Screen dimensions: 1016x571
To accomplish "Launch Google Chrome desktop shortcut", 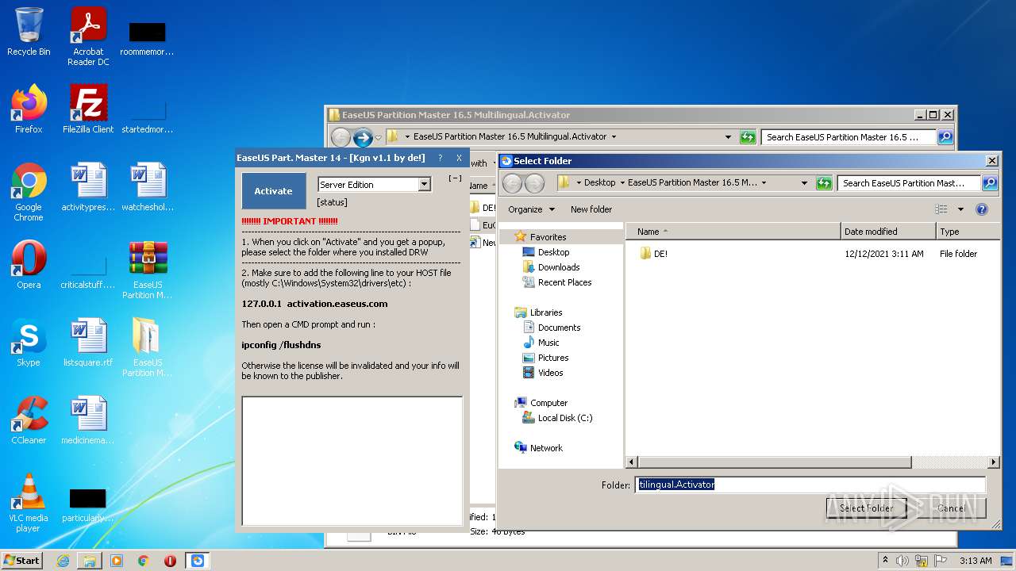I will (29, 192).
